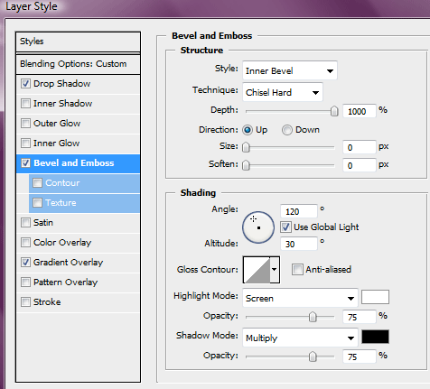Enable the Contour sub-option checkbox

tap(37, 183)
